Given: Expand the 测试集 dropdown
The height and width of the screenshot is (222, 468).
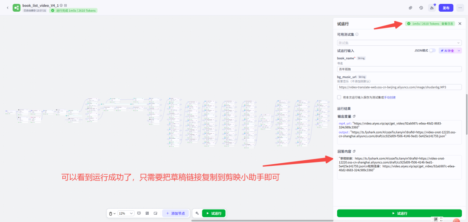Looking at the screenshot, I should (400, 43).
